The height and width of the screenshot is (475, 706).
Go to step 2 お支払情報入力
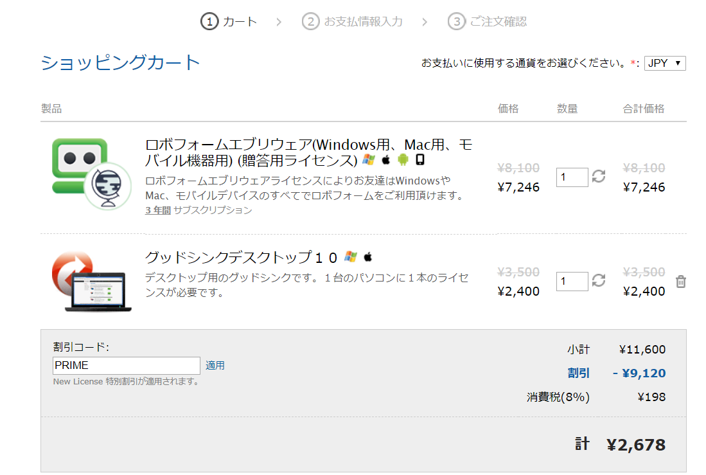coord(352,21)
